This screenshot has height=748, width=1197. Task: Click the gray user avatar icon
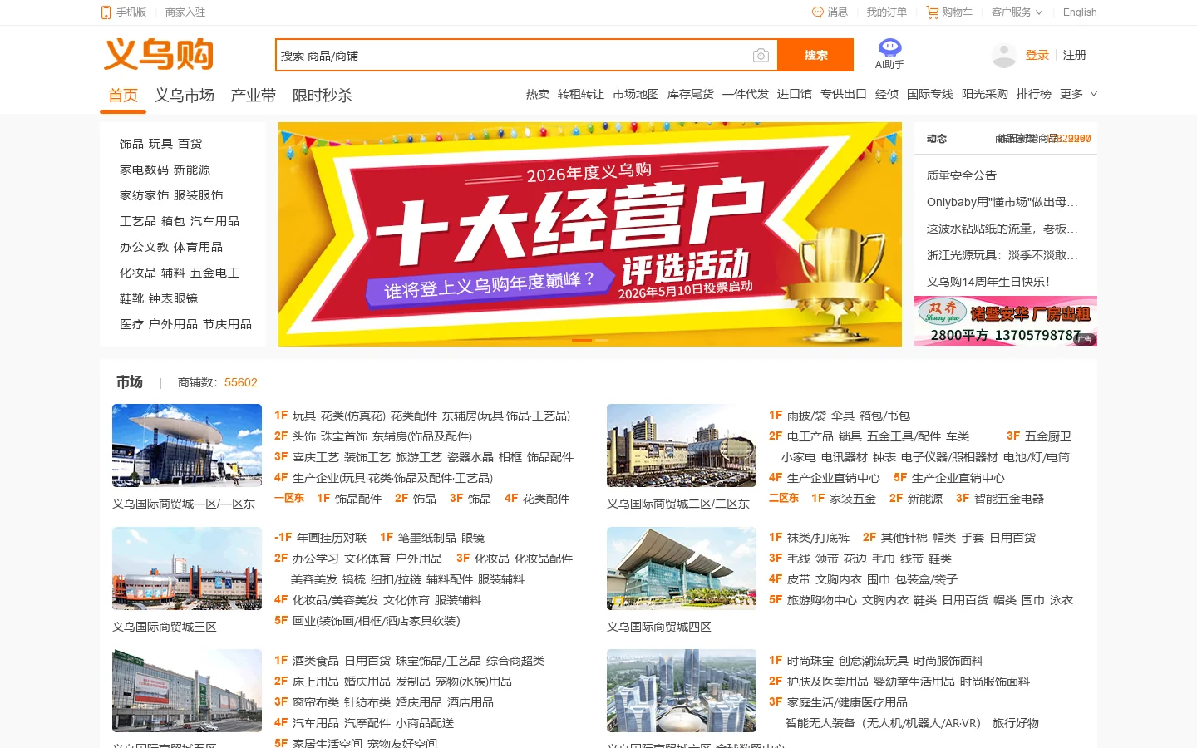point(1004,56)
